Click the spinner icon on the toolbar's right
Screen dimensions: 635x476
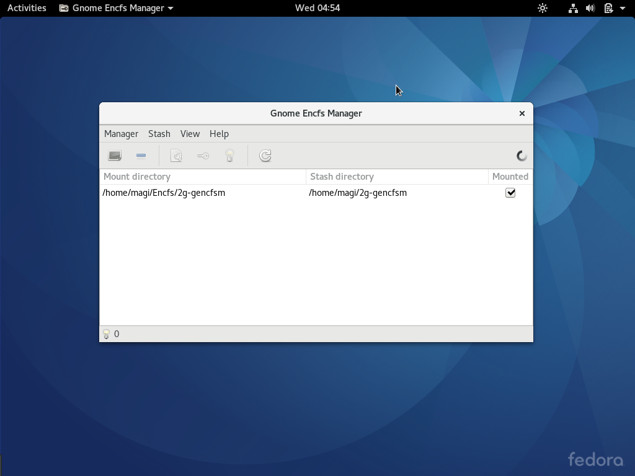521,156
